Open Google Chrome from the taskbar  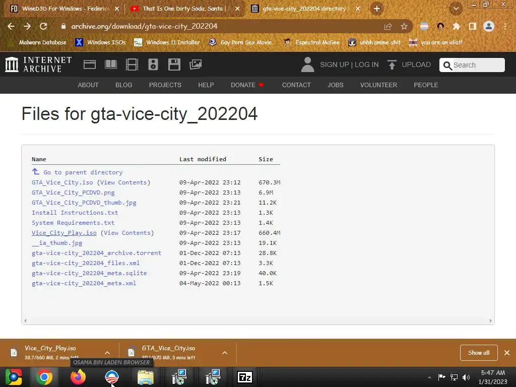44,377
